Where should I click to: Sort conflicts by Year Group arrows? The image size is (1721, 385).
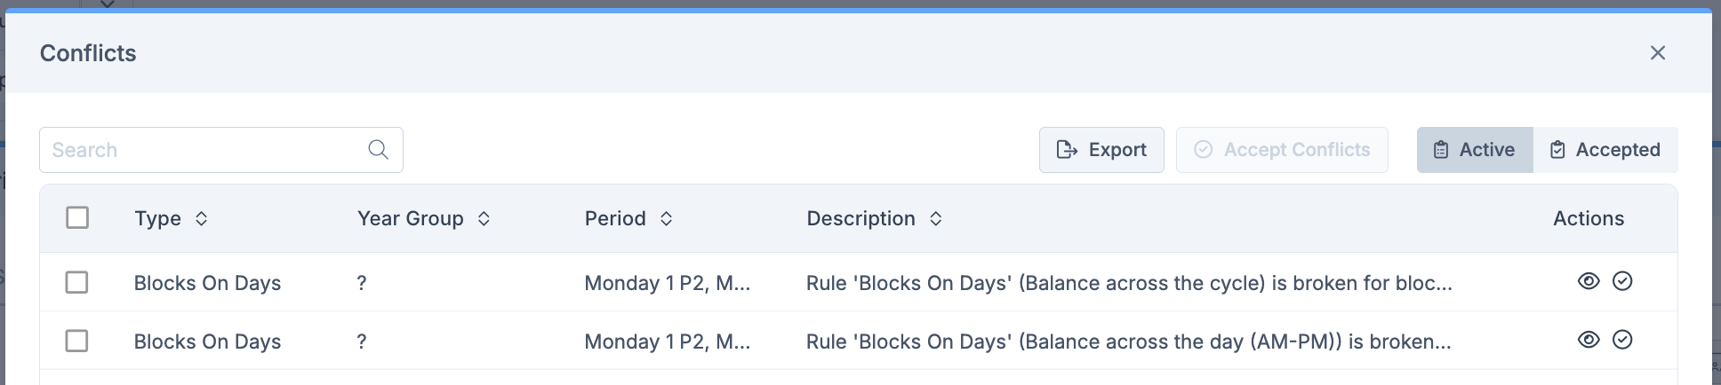pyautogui.click(x=484, y=219)
